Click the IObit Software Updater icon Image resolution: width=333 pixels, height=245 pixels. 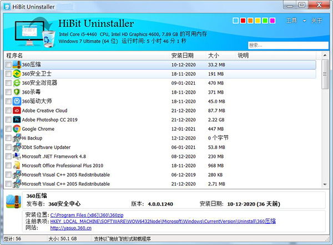(17, 147)
